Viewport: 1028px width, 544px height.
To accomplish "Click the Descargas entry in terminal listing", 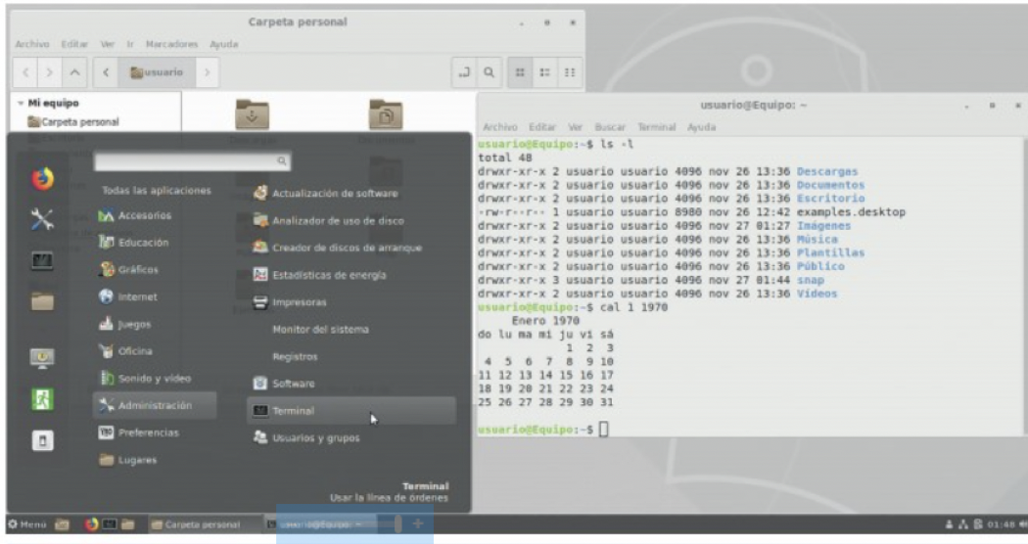I will [x=827, y=172].
